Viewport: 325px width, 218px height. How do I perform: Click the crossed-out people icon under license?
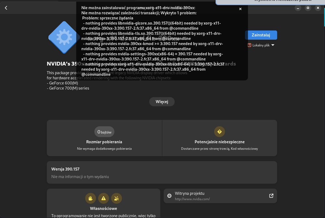(116, 198)
